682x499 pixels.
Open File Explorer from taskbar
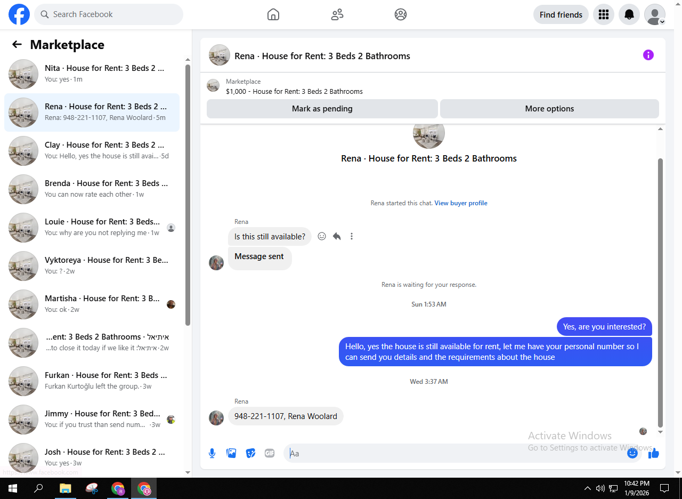pos(65,488)
